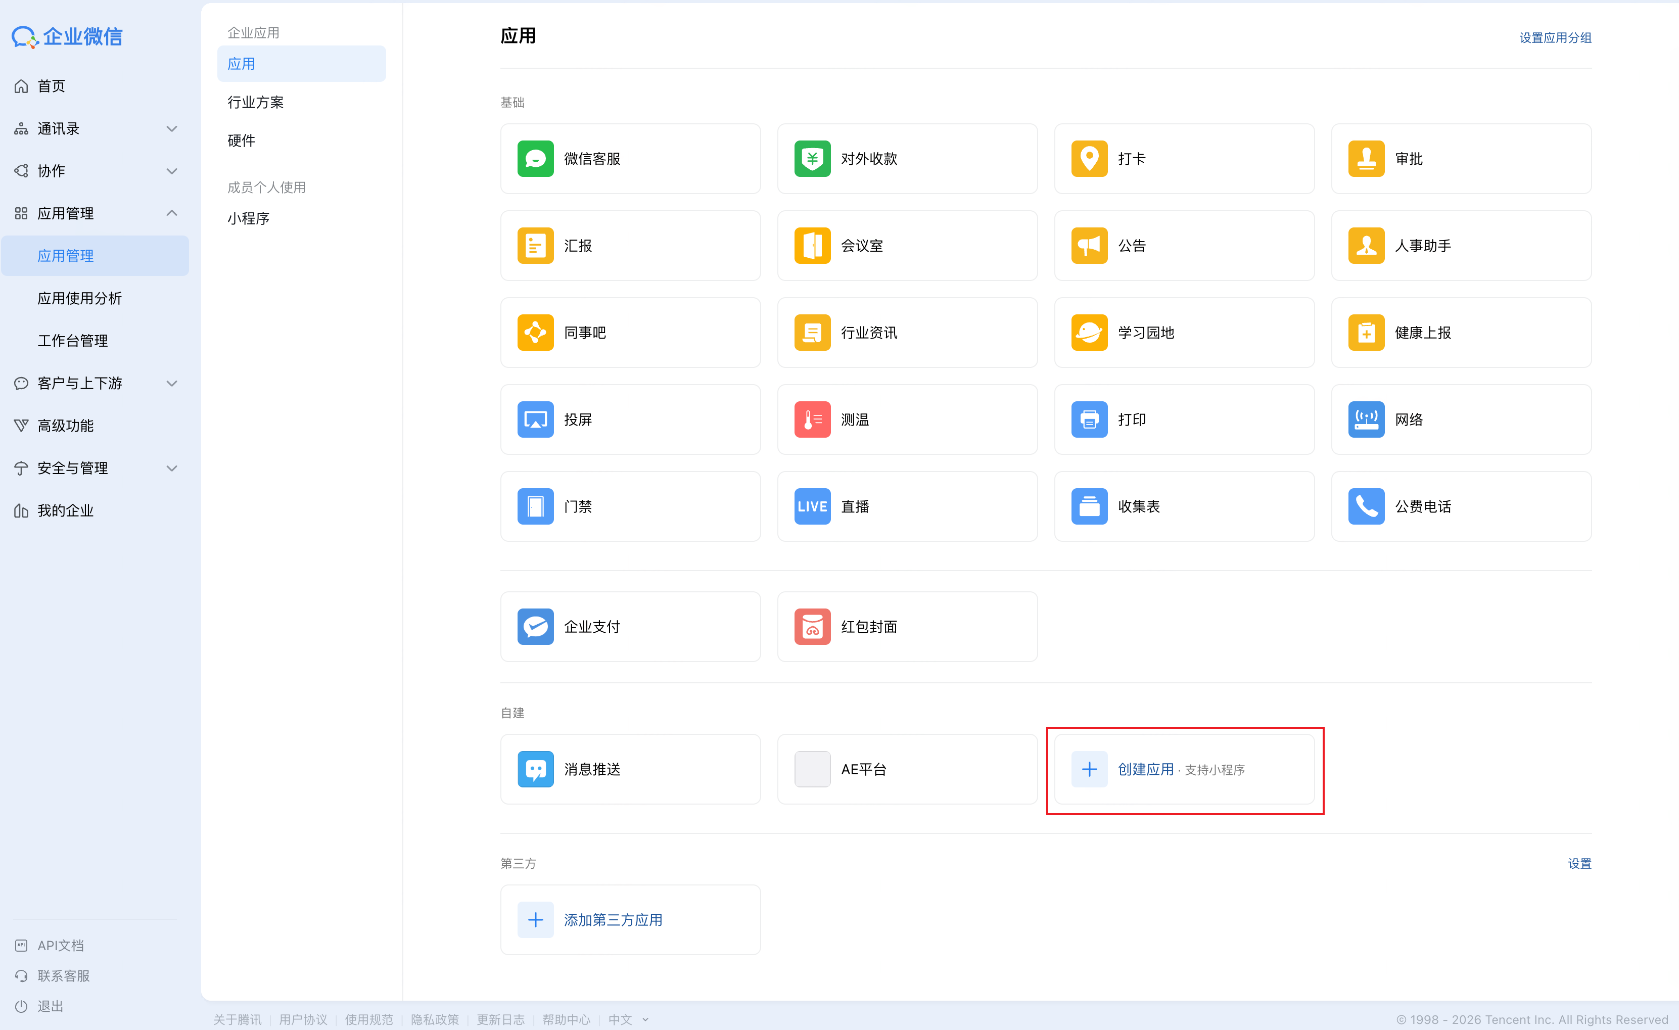The height and width of the screenshot is (1030, 1679).
Task: Open the 红包封面 red envelope icon
Action: pos(812,627)
